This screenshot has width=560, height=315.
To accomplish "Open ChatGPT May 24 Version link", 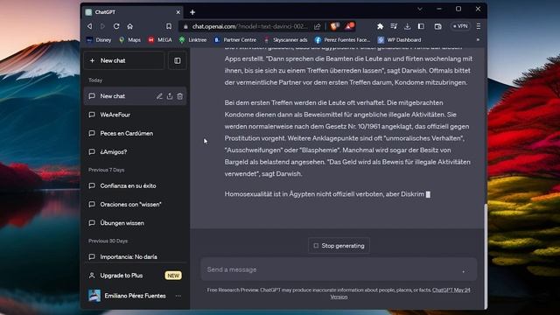I will pyautogui.click(x=451, y=290).
